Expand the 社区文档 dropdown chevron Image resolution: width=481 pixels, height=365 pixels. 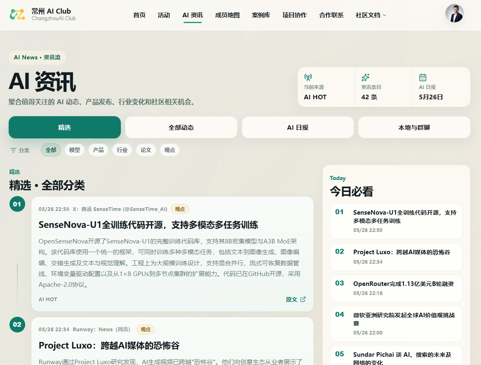tap(385, 15)
